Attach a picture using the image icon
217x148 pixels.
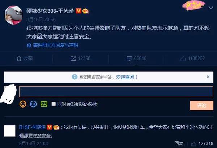click(44, 104)
